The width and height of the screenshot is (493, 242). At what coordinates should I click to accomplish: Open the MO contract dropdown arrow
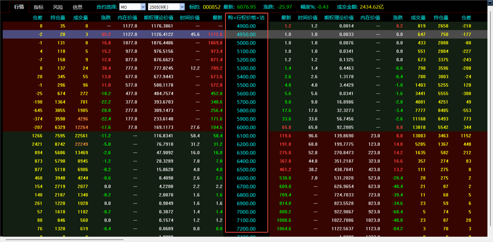[143, 7]
